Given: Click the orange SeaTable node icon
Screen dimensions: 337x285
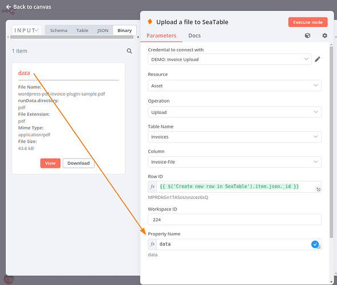Looking at the screenshot, I should 150,22.
